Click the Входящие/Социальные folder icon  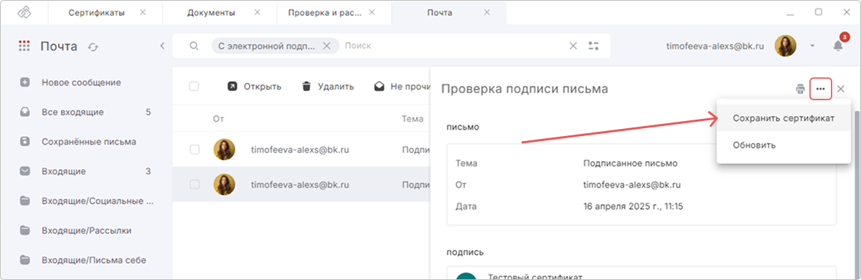[25, 201]
